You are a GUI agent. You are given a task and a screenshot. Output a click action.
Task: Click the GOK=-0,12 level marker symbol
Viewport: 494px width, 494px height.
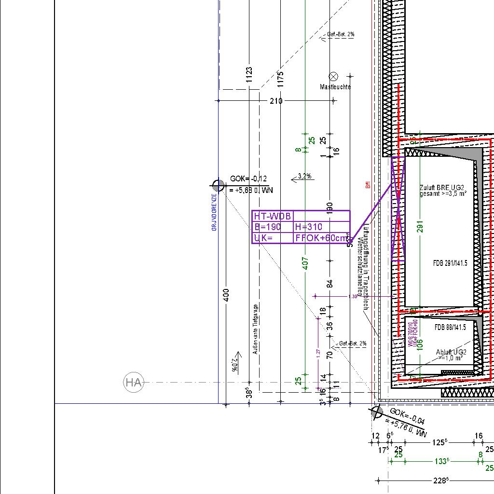[218, 185]
